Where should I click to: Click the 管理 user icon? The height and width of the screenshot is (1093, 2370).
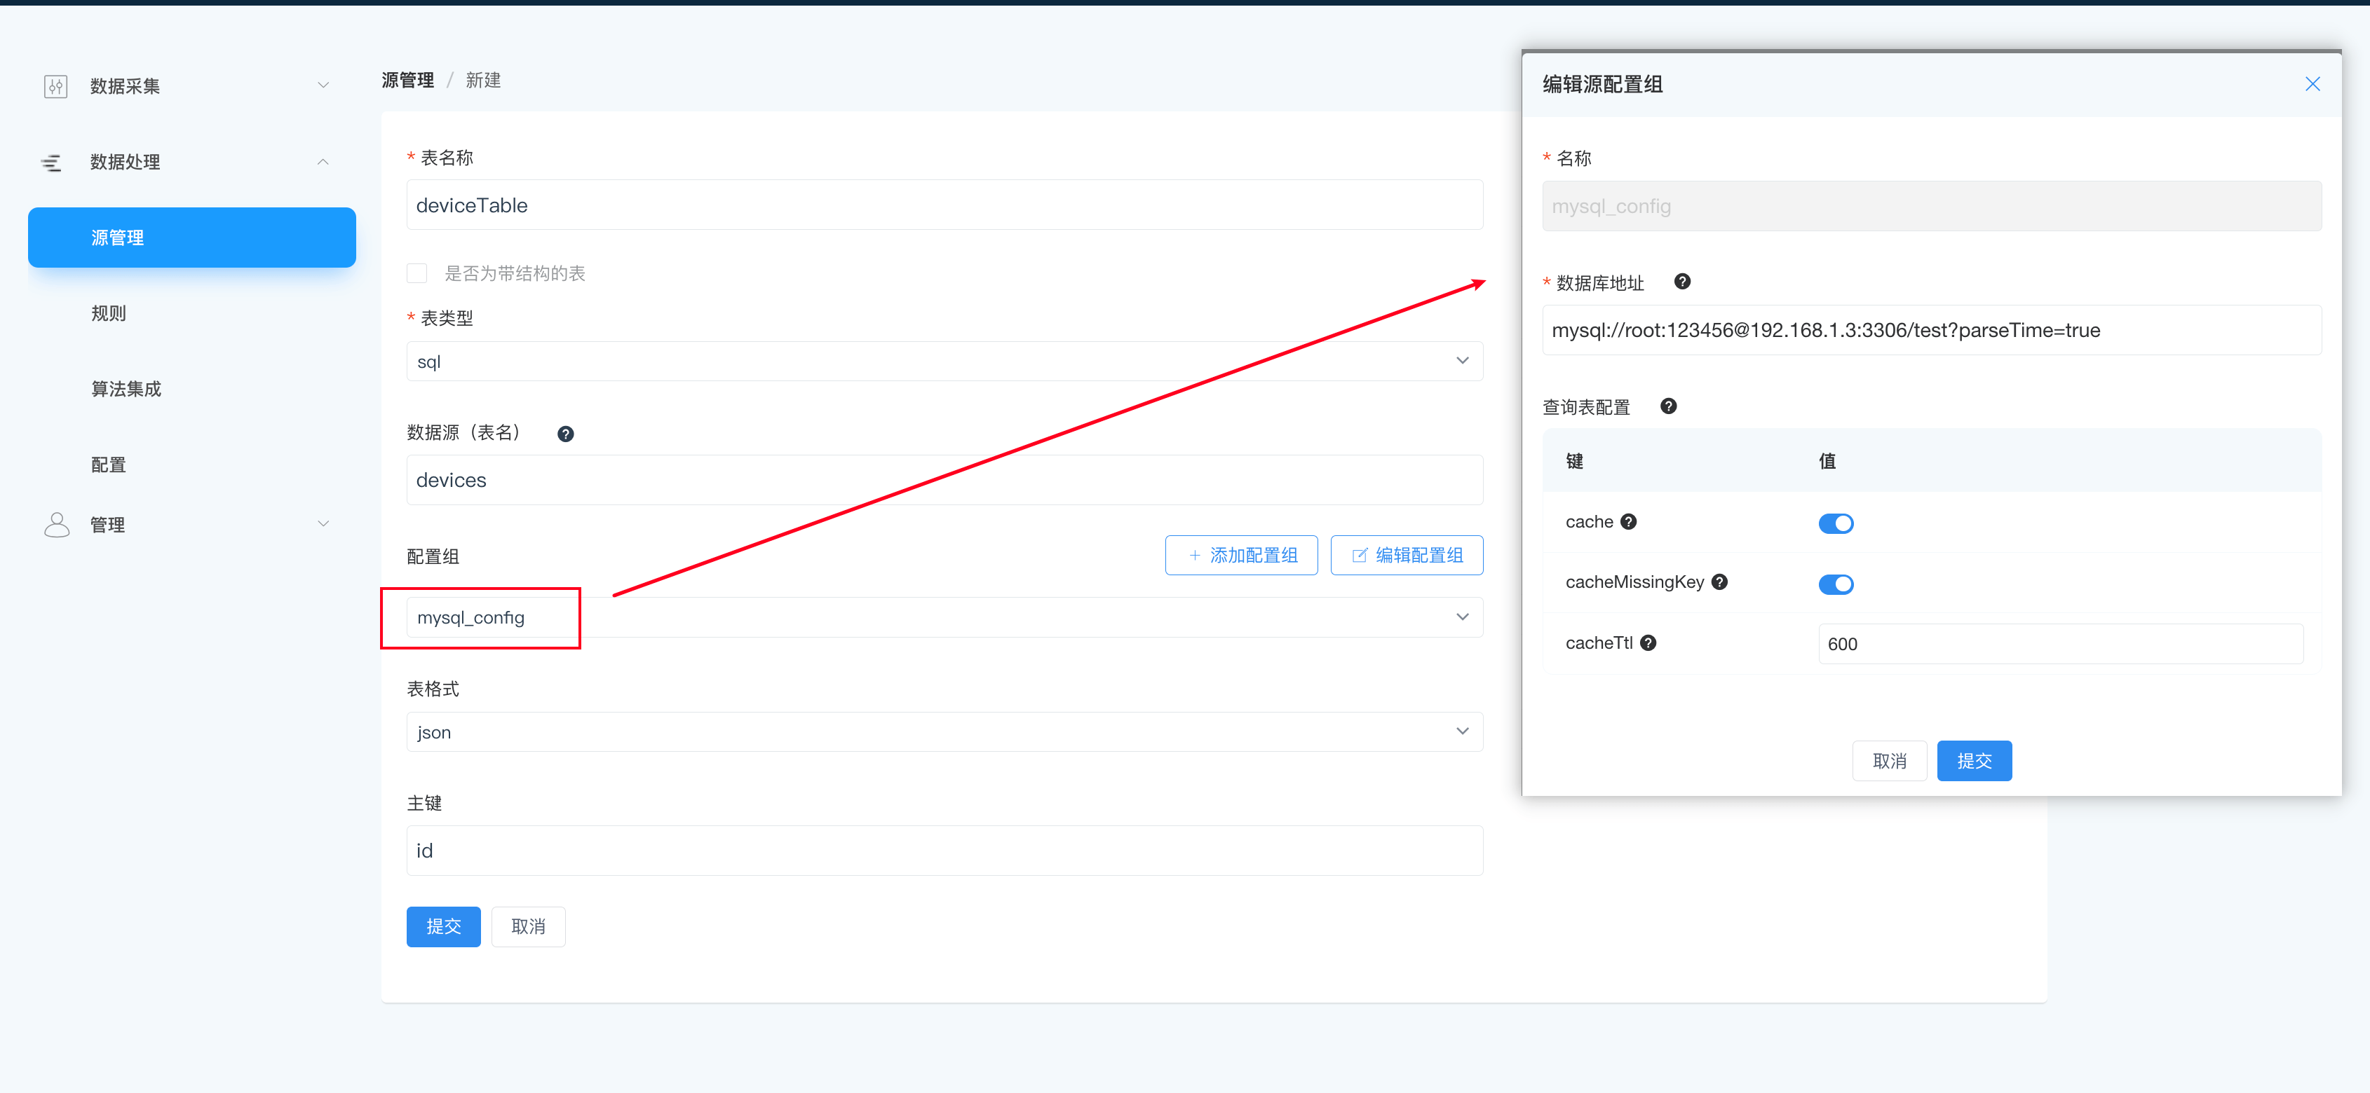[x=57, y=525]
